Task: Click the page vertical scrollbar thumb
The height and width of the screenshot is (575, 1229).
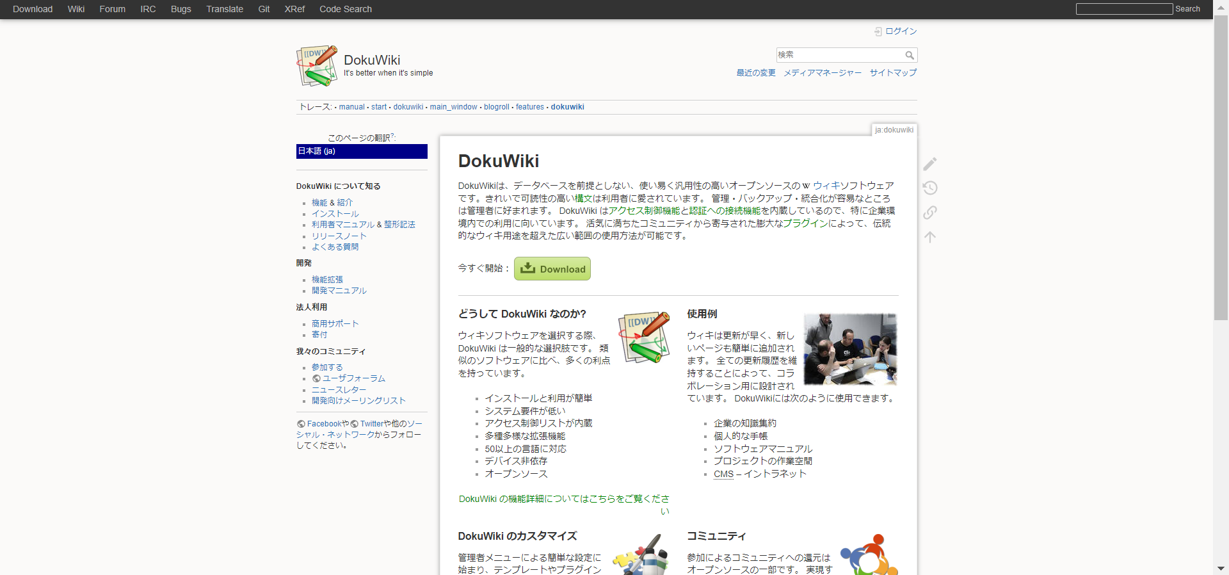Action: (x=1221, y=168)
